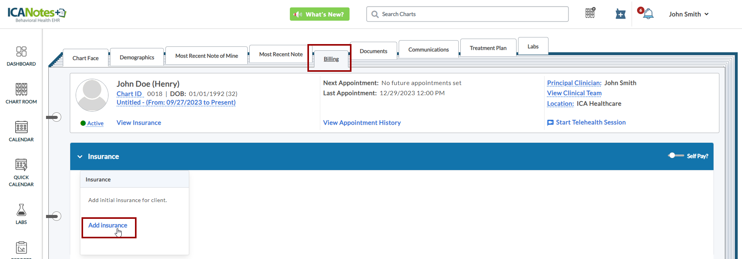Toggle the Self Pay switch
The width and height of the screenshot is (742, 259).
coord(676,156)
